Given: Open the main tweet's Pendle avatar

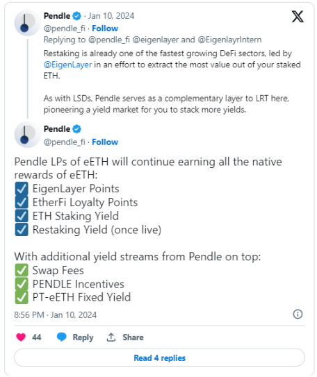Looking at the screenshot, I should (27, 135).
